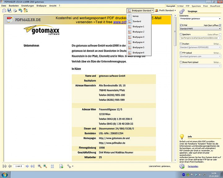The width and height of the screenshot is (223, 178).
Task: Click the Fertigstellen link
Action: pyautogui.click(x=193, y=166)
